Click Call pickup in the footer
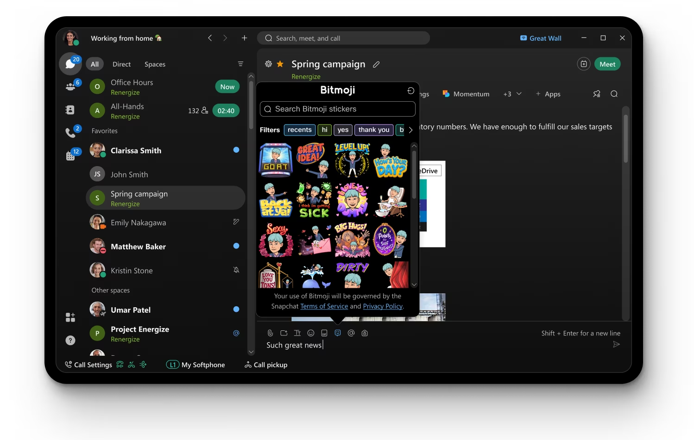 coord(266,365)
